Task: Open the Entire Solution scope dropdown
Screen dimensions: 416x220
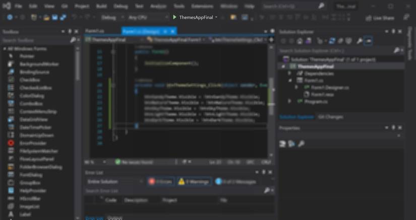Action: 115,182
